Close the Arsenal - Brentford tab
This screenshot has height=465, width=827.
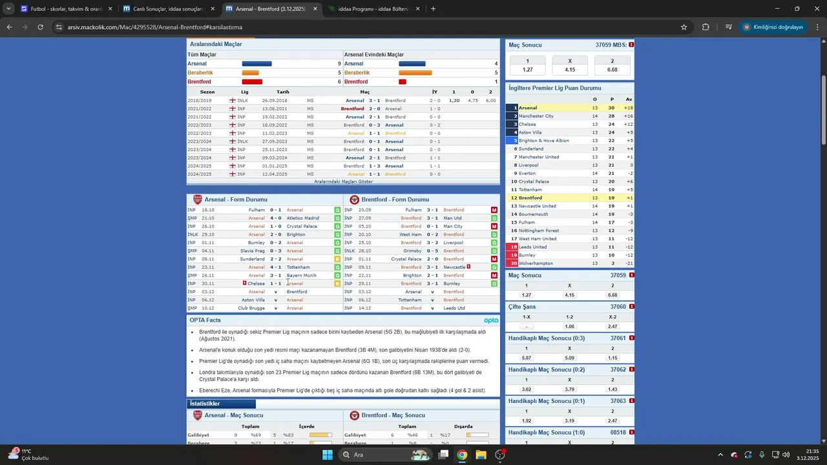[x=315, y=9]
